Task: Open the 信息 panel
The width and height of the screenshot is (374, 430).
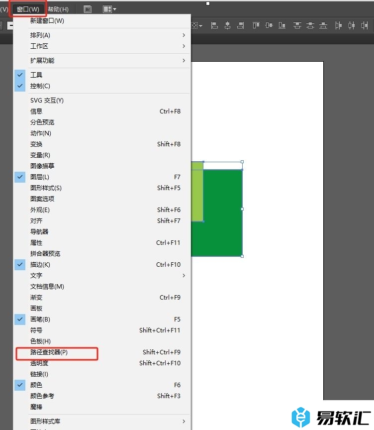Action: point(102,111)
